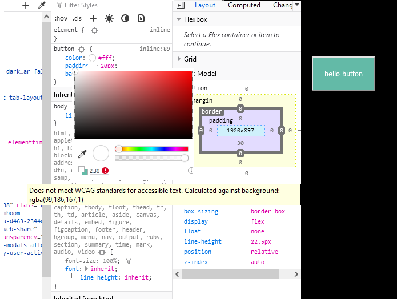Image resolution: width=397 pixels, height=299 pixels.
Task: Toggle the .cls class panel
Action: pos(77,18)
